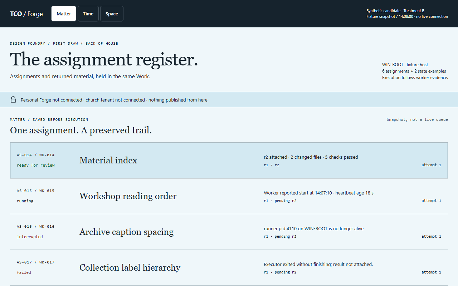Screen dimensions: 458x286
Task: Click the running status on AS-015
Action: coord(25,201)
